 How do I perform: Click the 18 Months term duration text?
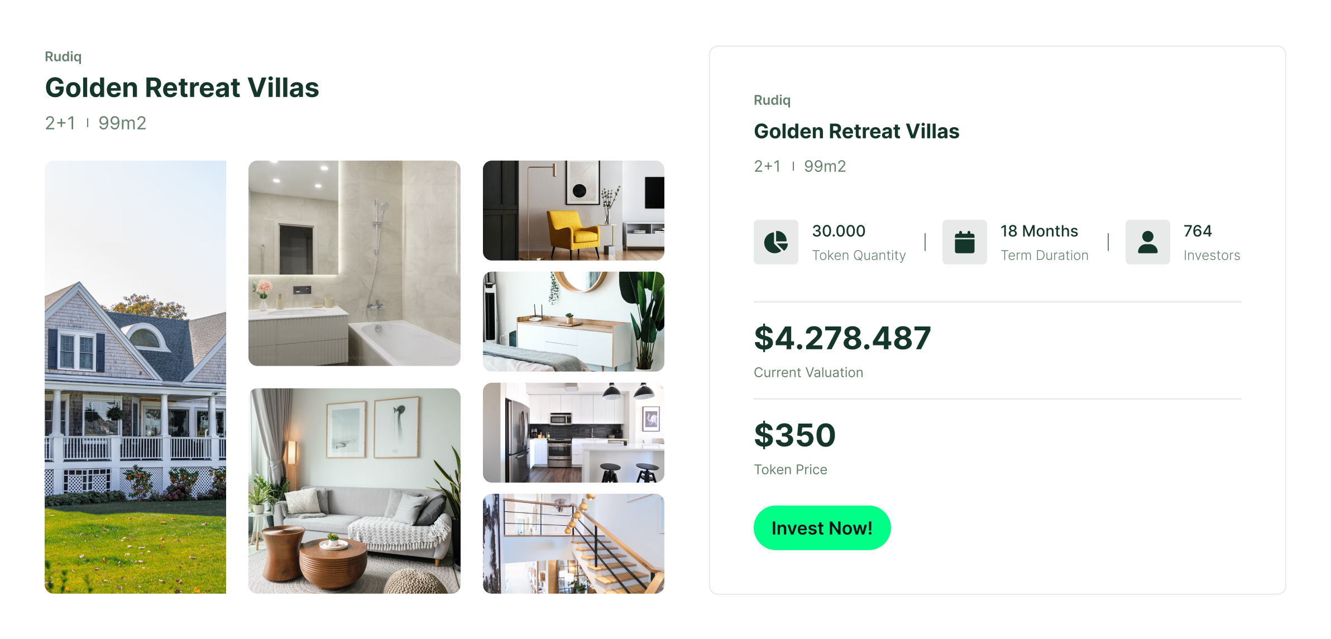coord(1039,231)
